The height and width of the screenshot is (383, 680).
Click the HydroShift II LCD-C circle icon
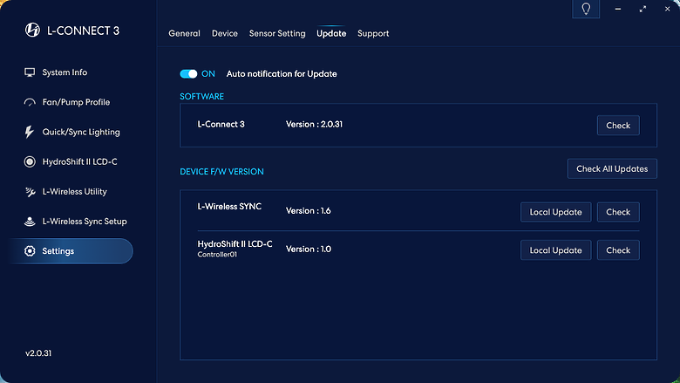pyautogui.click(x=30, y=161)
